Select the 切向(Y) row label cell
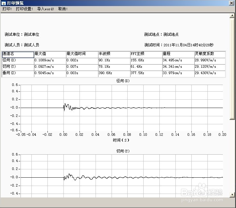 point(18,67)
